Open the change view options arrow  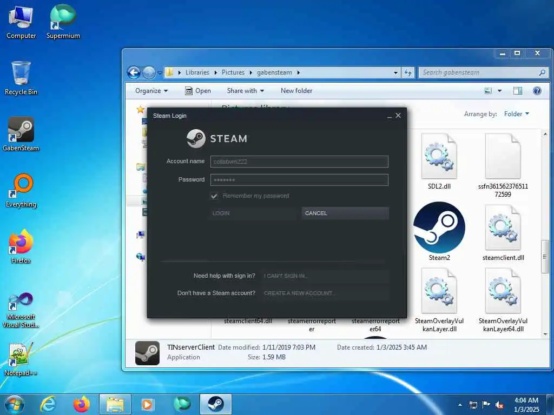pyautogui.click(x=499, y=91)
